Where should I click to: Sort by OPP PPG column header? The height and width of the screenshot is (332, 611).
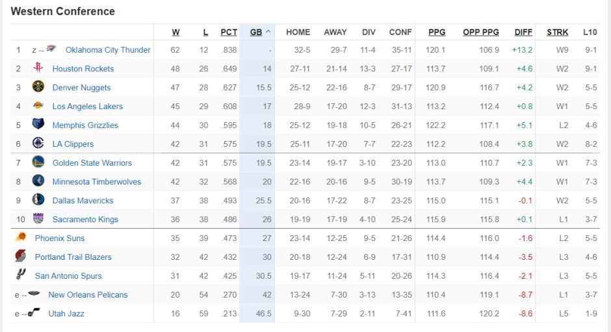pyautogui.click(x=481, y=32)
